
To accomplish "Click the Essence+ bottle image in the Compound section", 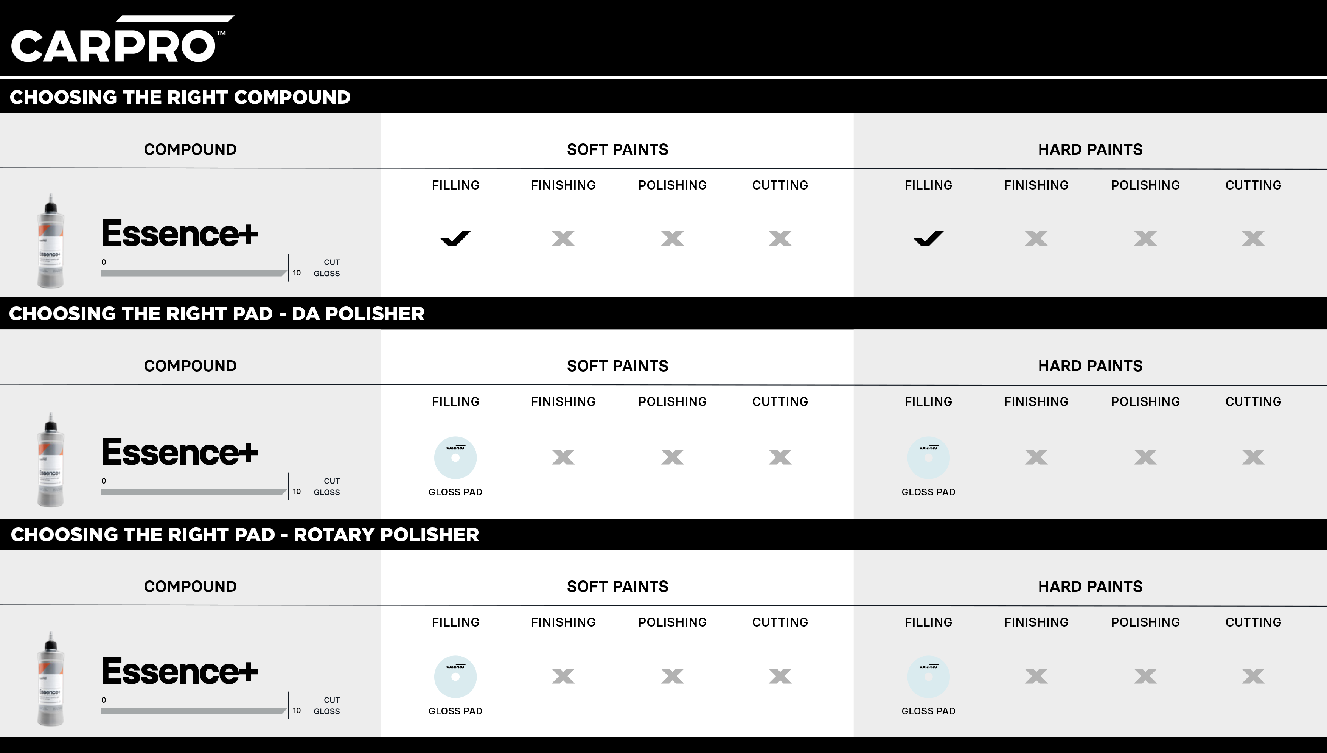I will click(x=51, y=241).
